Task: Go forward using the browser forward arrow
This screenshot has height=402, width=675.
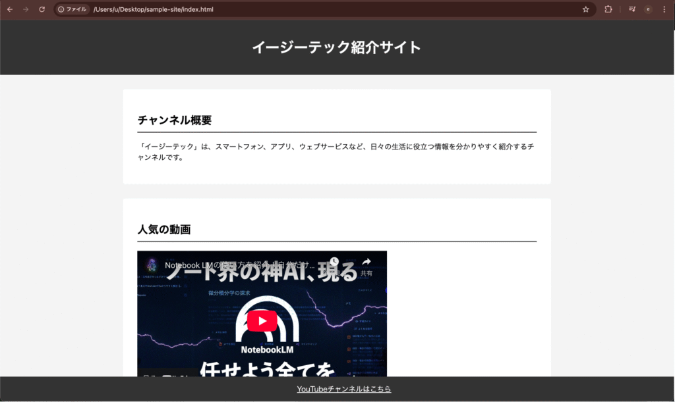Action: [26, 9]
